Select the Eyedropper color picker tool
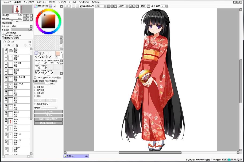 click(50, 57)
